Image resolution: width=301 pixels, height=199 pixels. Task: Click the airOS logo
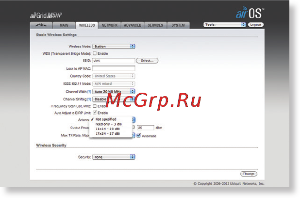point(250,13)
